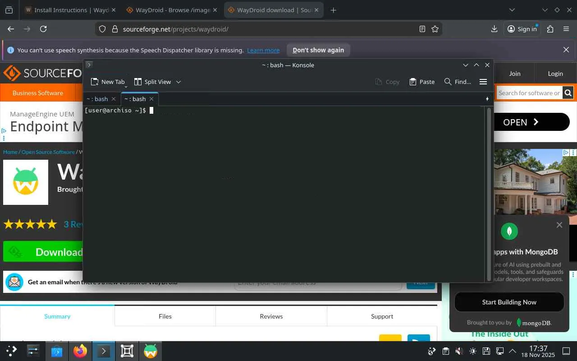Switch to Firefox from the taskbar
Viewport: 577px width, 361px height.
tap(80, 351)
